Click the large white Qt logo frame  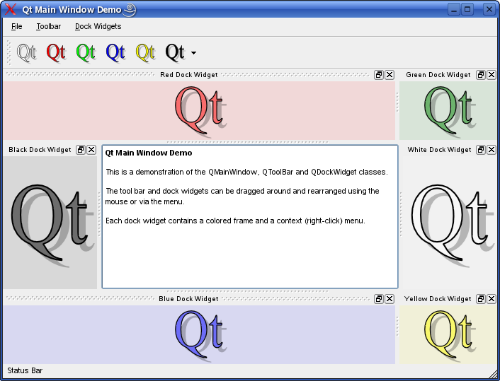tap(450, 223)
